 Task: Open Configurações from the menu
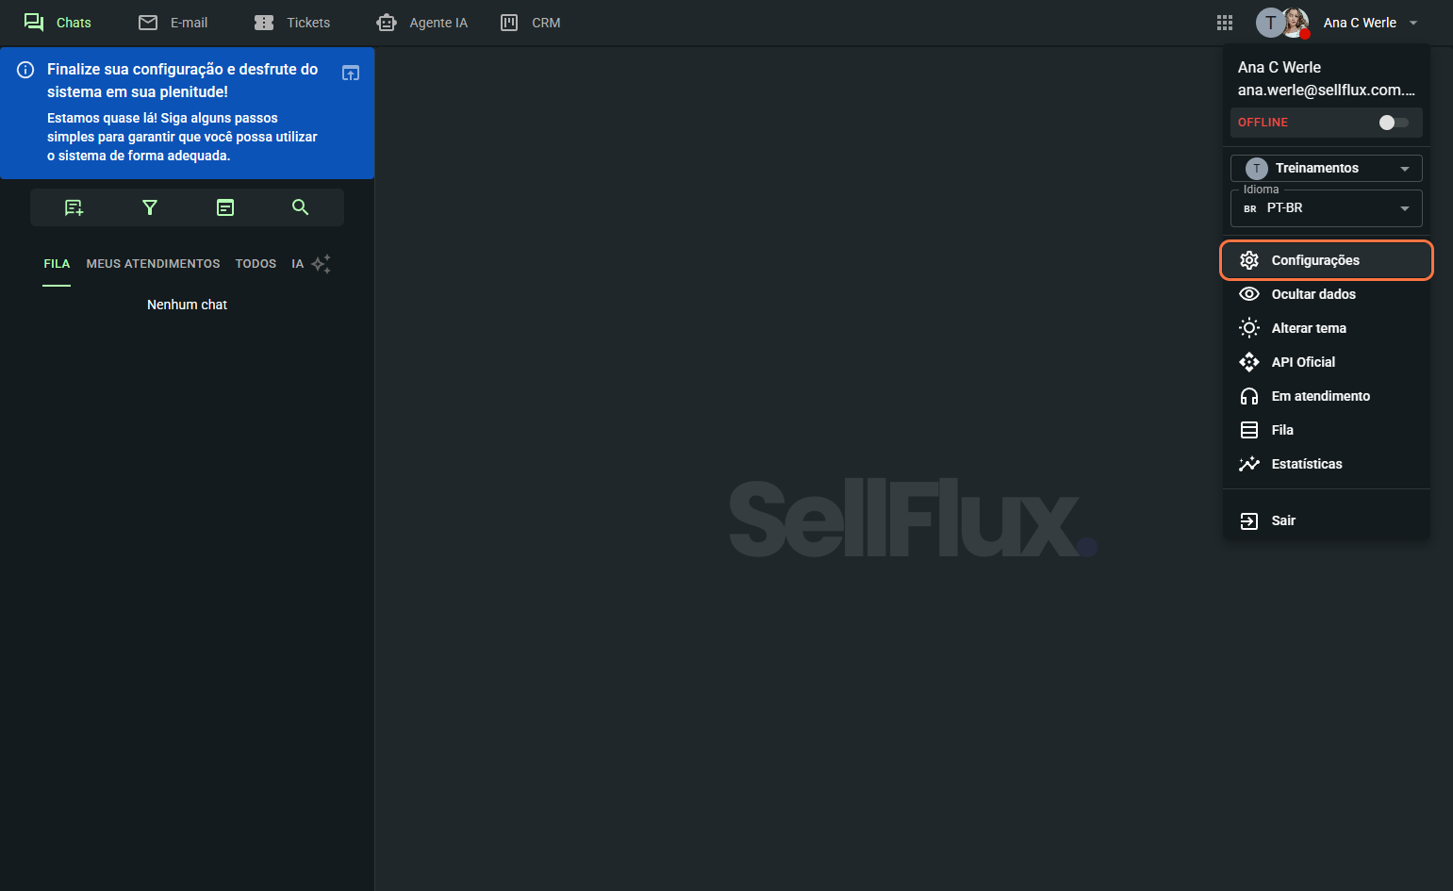point(1327,260)
